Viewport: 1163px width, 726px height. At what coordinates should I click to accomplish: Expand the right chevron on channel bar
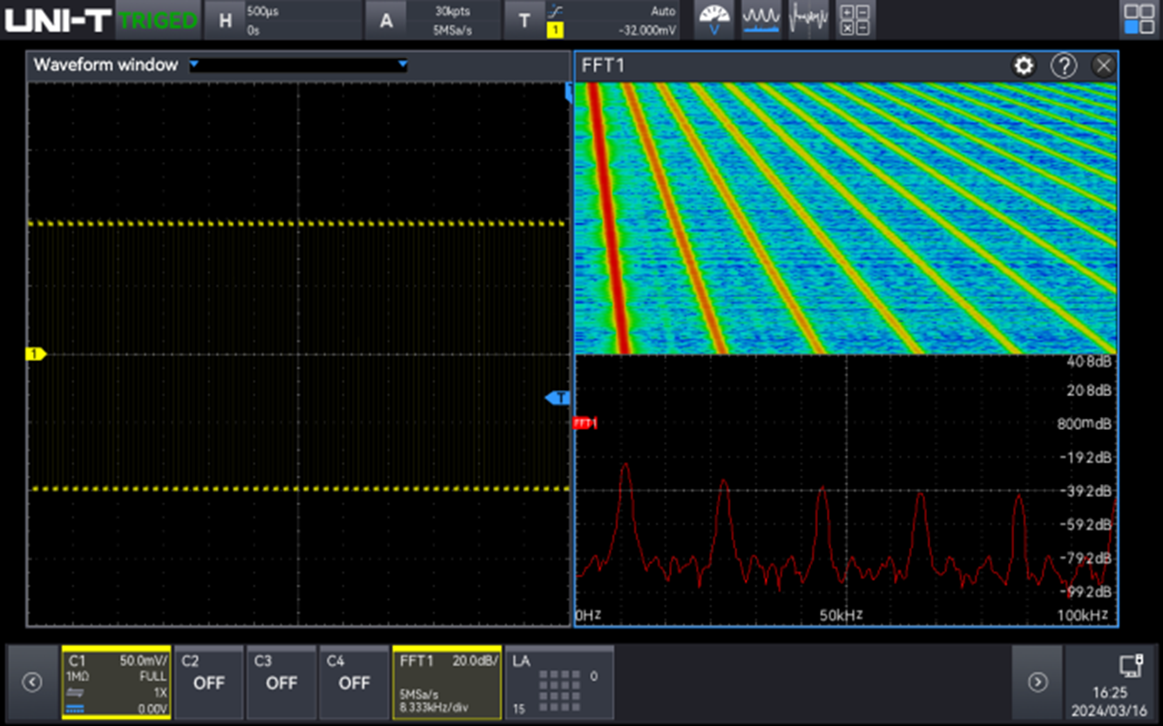[x=1037, y=682]
